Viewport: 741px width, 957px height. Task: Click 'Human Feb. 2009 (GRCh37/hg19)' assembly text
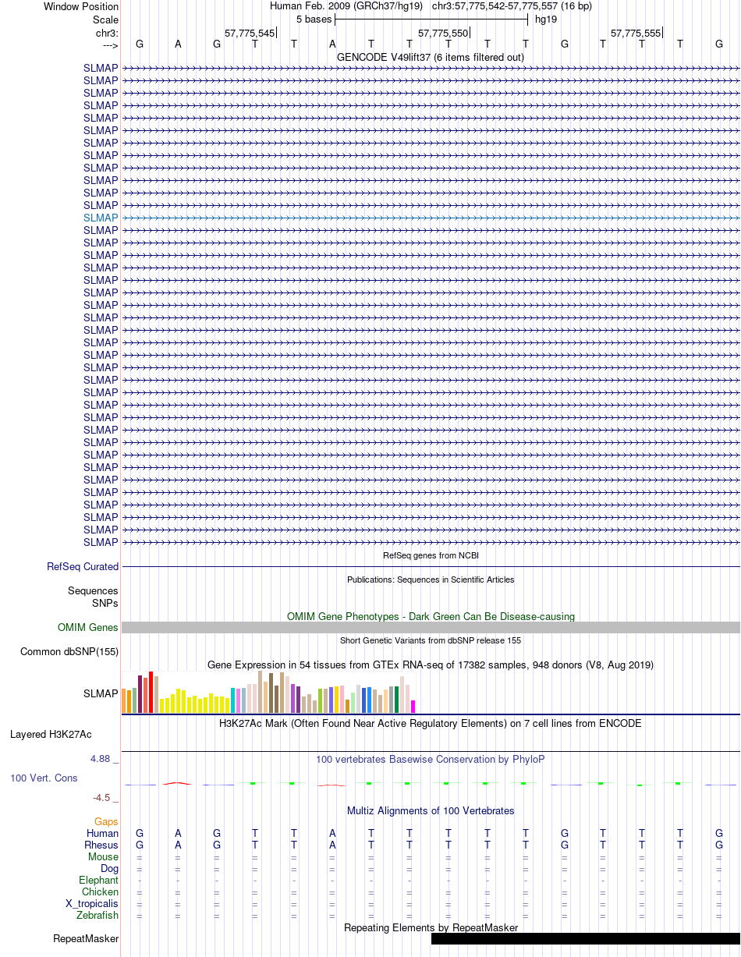click(x=346, y=6)
